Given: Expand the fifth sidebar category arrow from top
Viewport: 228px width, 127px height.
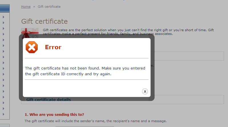Looking at the screenshot, I should point(3,40).
